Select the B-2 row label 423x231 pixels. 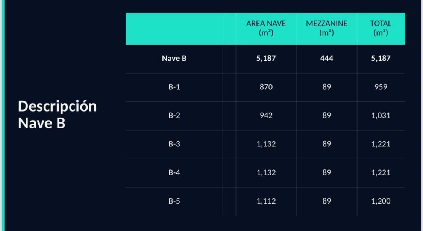point(174,115)
